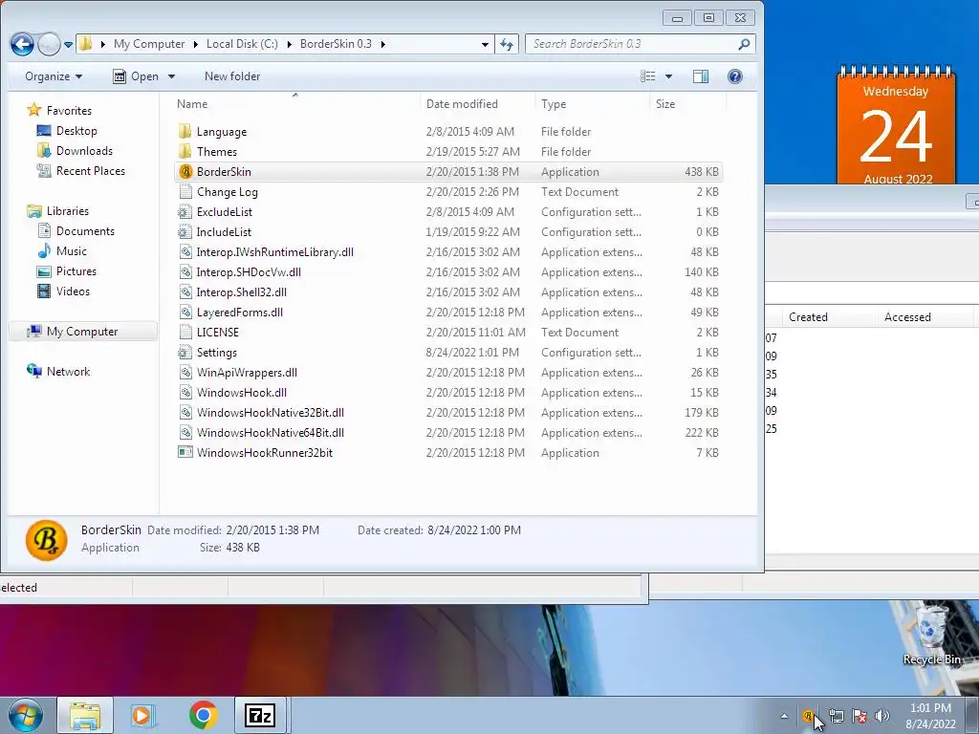Expand arrow after Local Disk (C:) breadcrumb
Image resolution: width=979 pixels, height=734 pixels.
(x=289, y=44)
